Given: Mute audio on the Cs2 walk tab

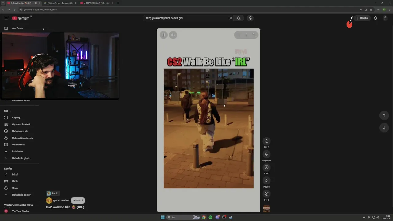Looking at the screenshot, I should tap(36, 3).
